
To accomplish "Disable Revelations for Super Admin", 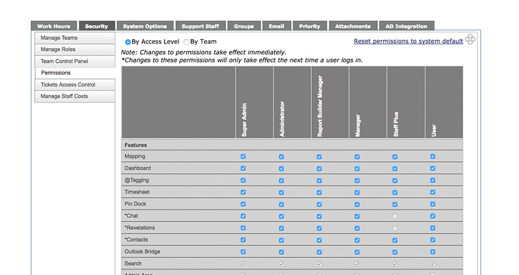I will coord(243,228).
